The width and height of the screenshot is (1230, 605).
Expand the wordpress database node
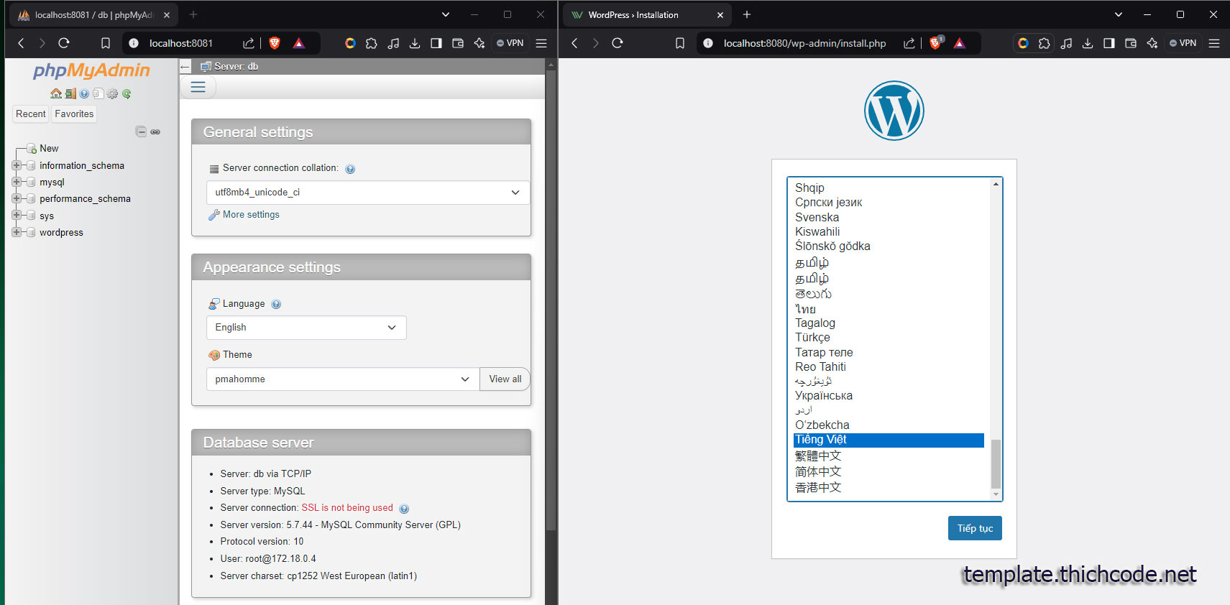(x=17, y=232)
